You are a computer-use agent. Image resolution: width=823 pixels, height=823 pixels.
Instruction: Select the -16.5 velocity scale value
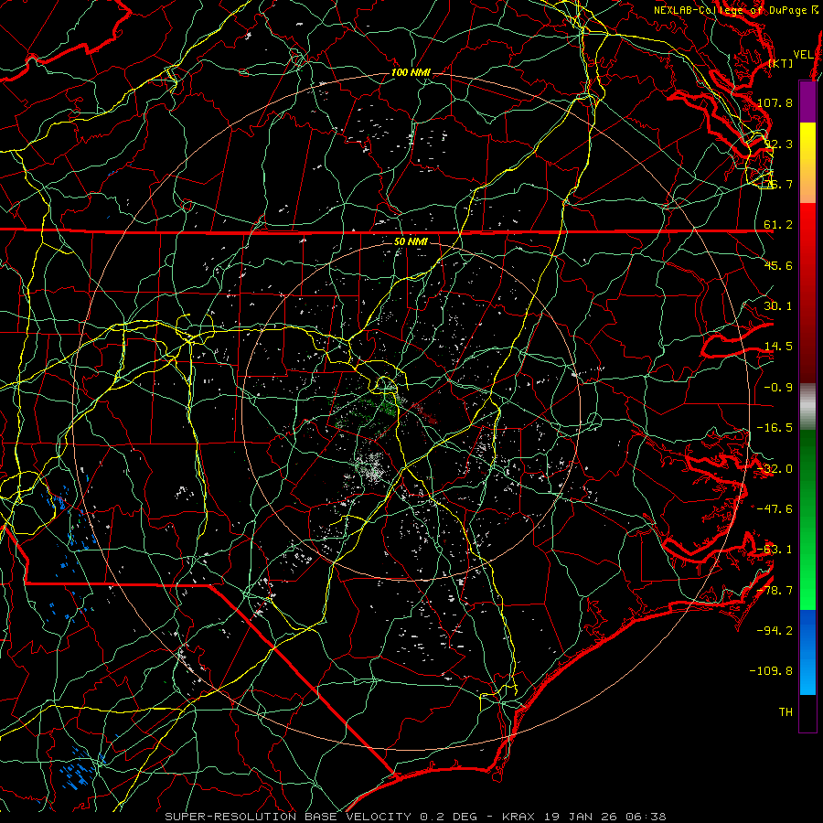775,428
